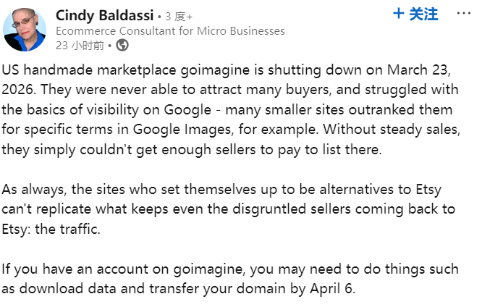
Task: Click the plus icon beside 关注
Action: (399, 14)
